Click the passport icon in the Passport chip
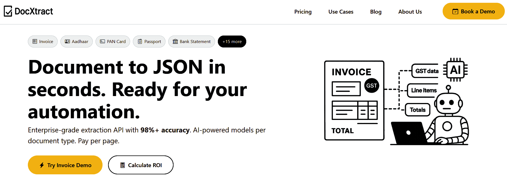Viewport: 507px width, 181px height. point(140,41)
